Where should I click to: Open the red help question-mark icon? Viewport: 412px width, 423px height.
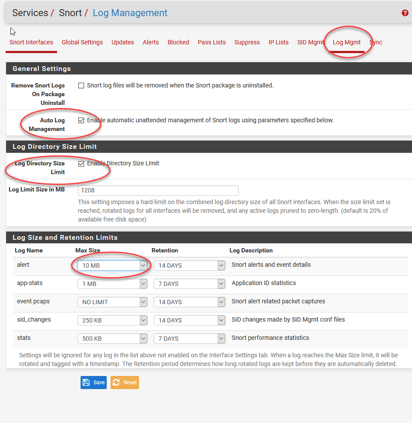point(405,13)
